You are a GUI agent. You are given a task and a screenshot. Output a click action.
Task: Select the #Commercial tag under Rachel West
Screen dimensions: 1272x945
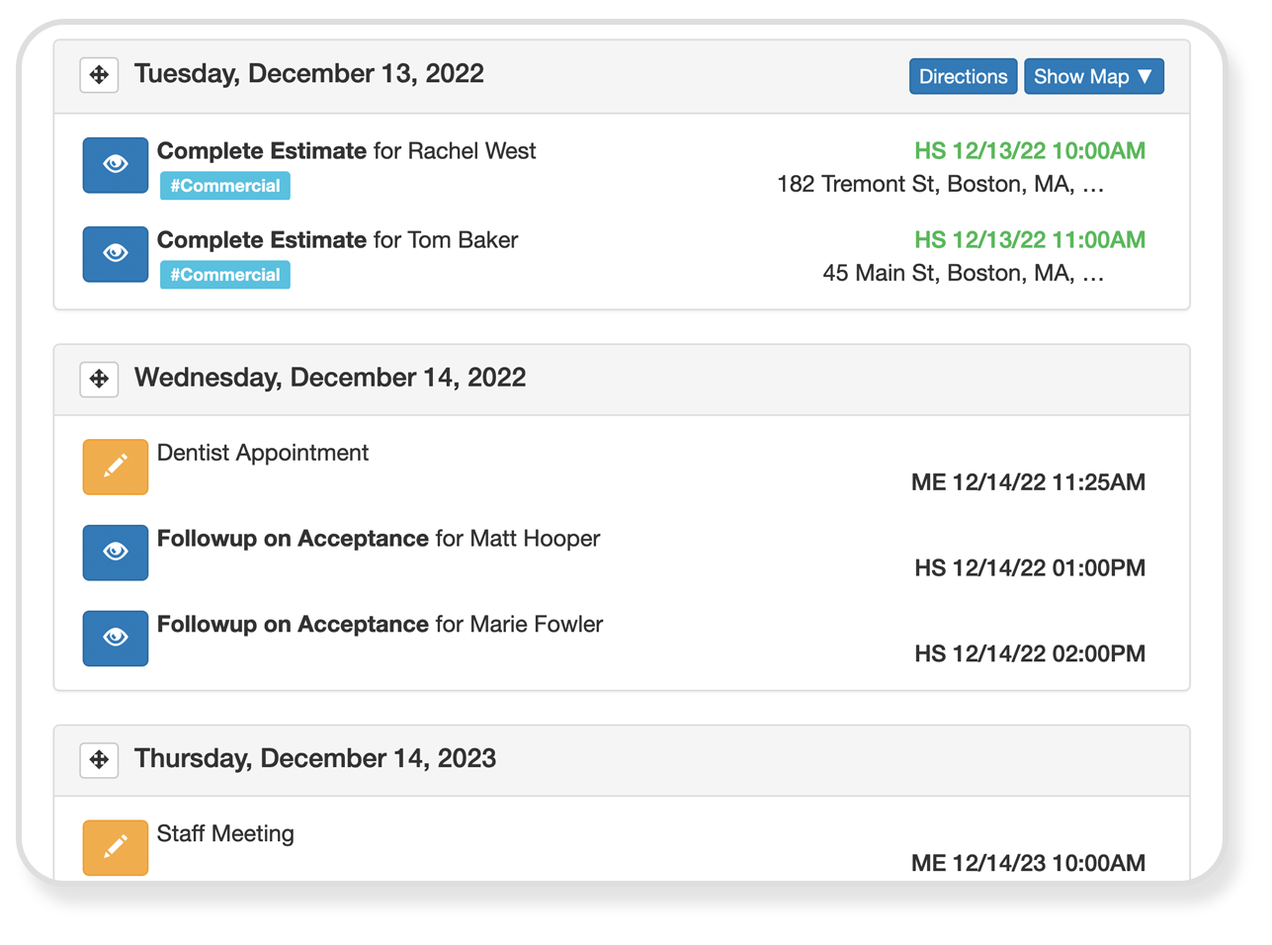[225, 185]
